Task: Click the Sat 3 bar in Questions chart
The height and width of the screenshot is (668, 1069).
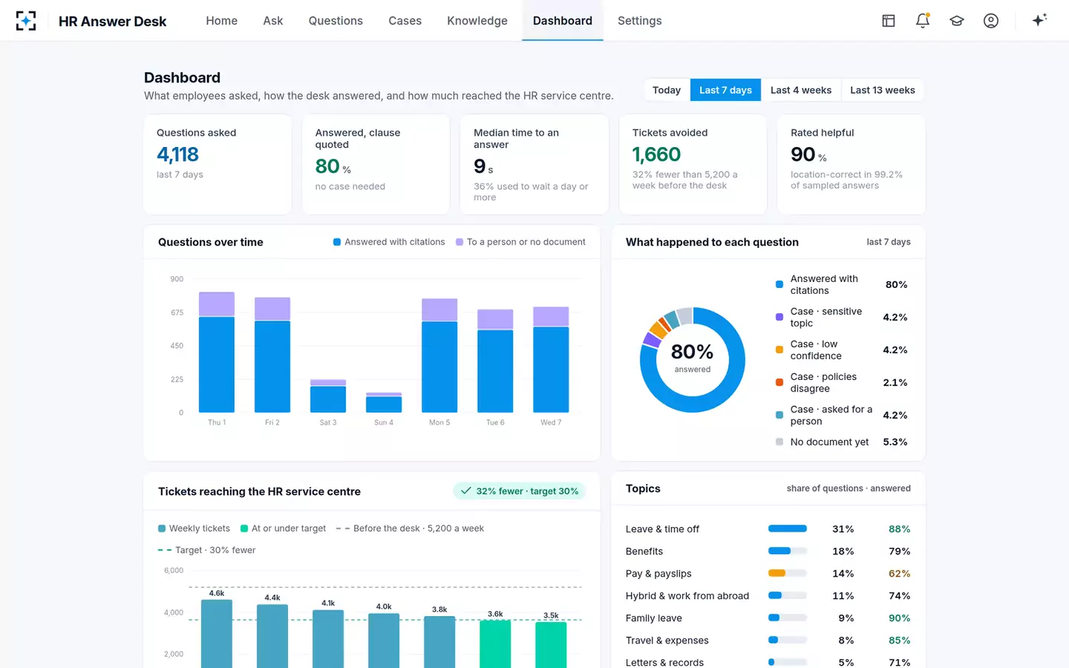Action: coord(328,396)
